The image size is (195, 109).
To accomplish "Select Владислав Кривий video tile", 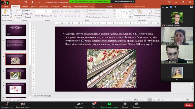I will point(177,18).
